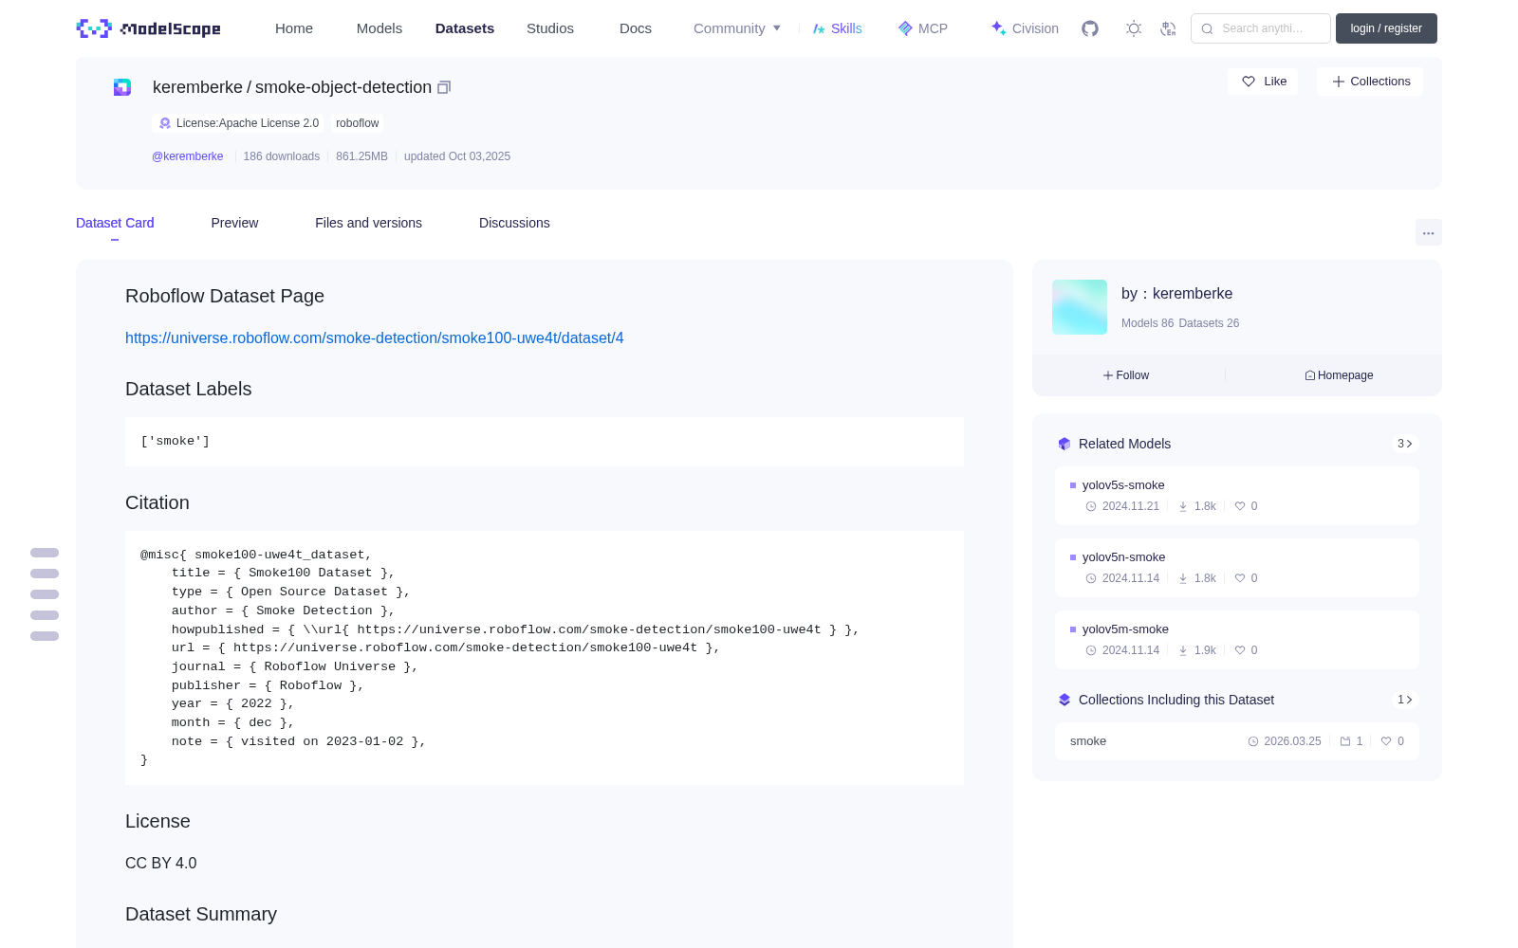1518x948 pixels.
Task: Click the download icon on yolov5n-smoke
Action: 1183,578
